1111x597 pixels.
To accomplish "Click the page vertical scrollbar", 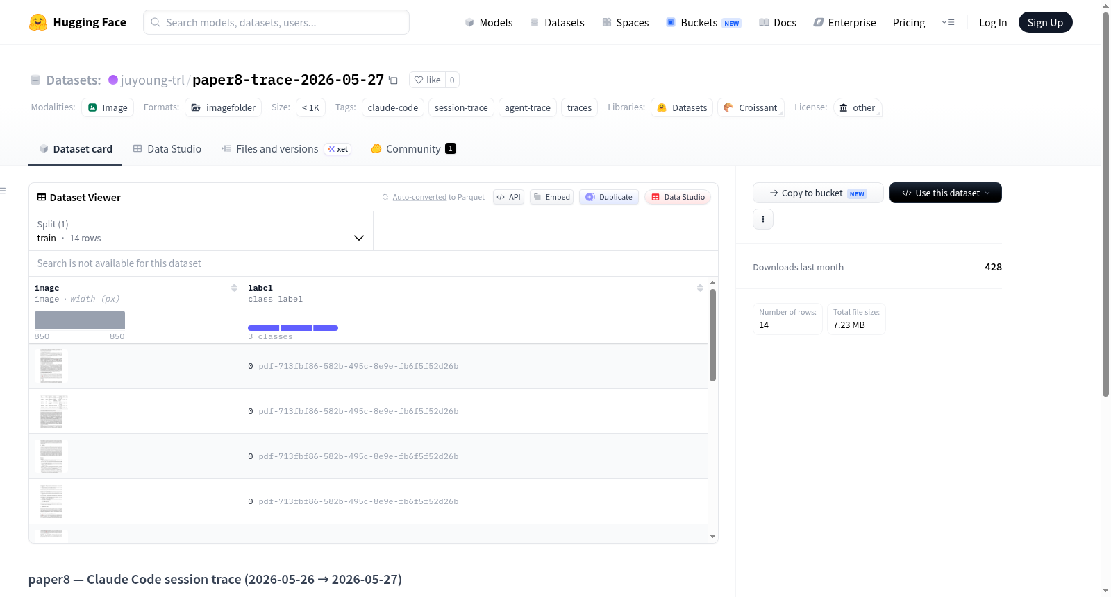I will click(1105, 205).
